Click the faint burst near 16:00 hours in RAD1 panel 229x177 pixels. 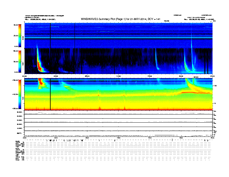coord(157,60)
